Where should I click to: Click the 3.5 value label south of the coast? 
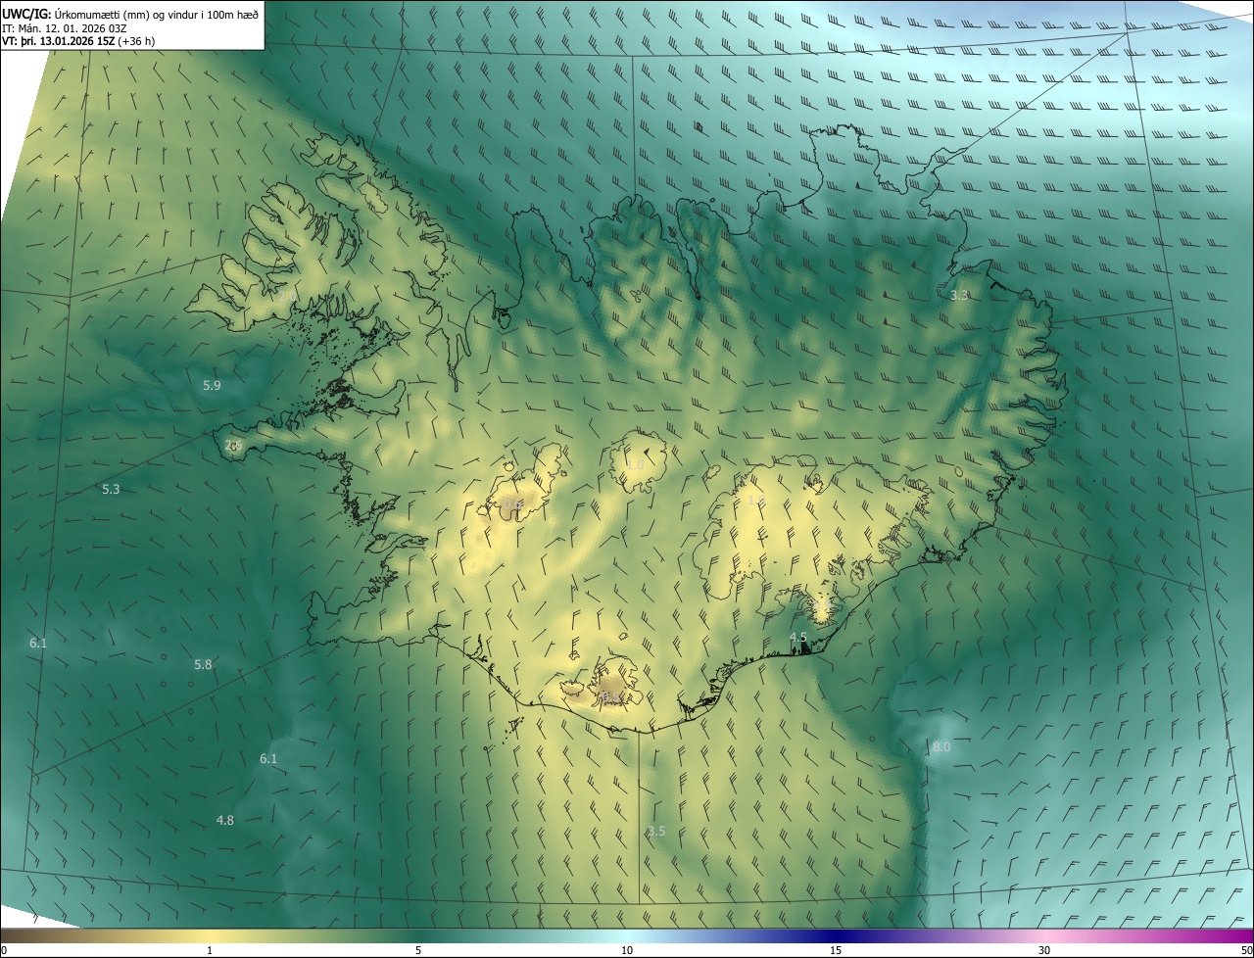[x=656, y=831]
